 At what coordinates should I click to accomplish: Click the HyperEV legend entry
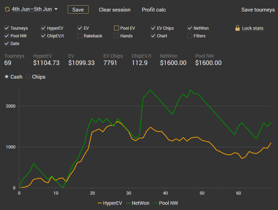click(x=110, y=203)
